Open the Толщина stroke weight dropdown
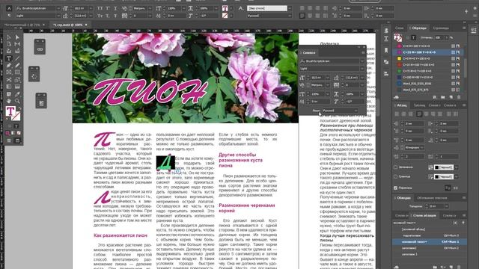Image resolution: width=479 pixels, height=269 pixels. coord(447,206)
